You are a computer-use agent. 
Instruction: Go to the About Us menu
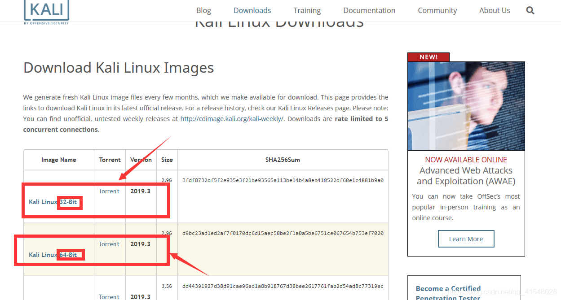tap(495, 10)
